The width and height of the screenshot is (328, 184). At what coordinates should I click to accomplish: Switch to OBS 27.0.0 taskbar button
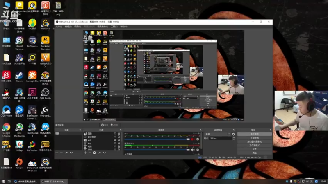pyautogui.click(x=54, y=182)
